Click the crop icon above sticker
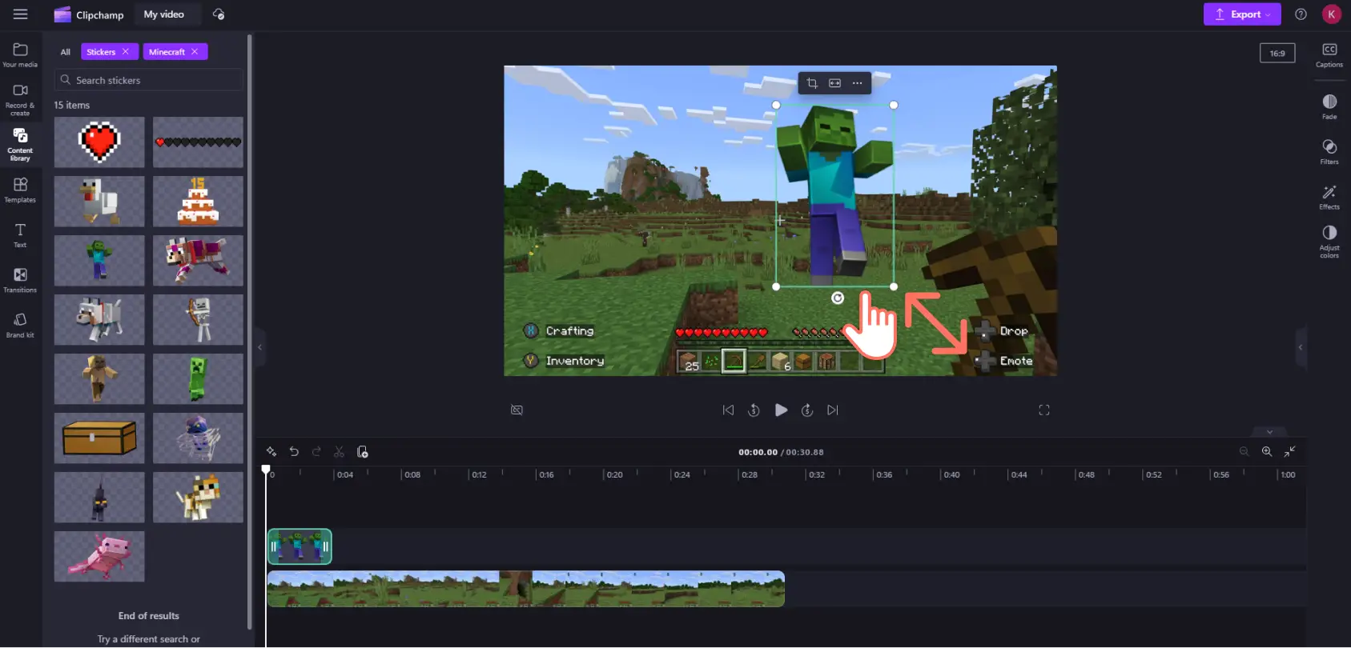The height and width of the screenshot is (648, 1351). [x=812, y=83]
